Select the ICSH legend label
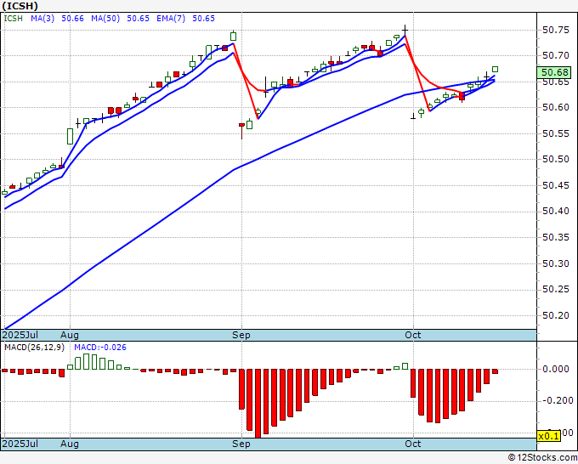 coord(14,19)
